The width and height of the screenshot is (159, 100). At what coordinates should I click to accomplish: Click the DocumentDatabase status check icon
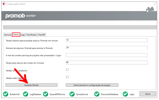(x=97, y=94)
